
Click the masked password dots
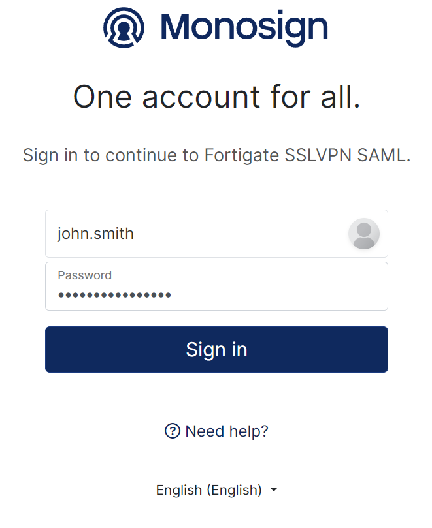114,295
